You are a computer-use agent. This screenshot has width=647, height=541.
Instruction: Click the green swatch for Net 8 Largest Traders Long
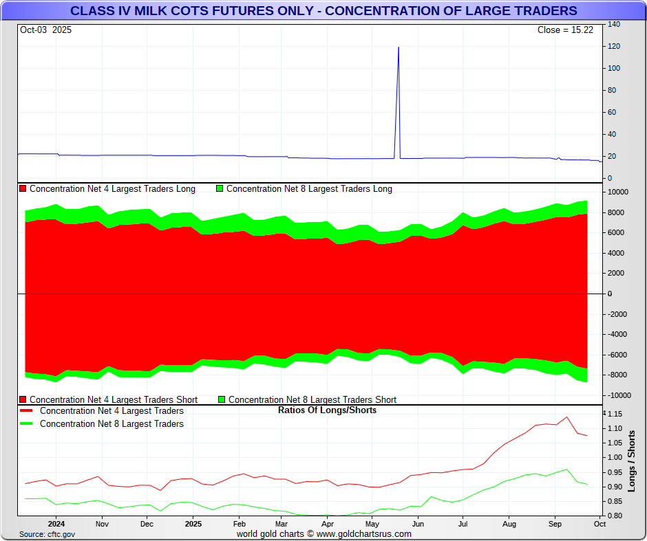(220, 189)
